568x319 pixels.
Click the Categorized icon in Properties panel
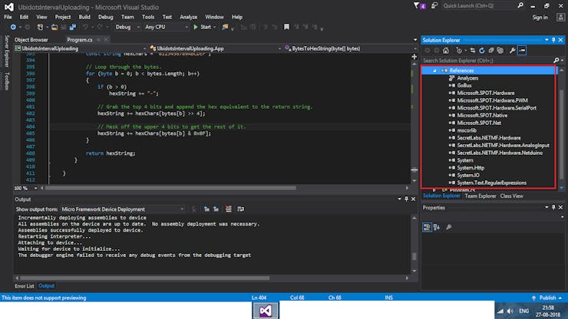[x=427, y=227]
